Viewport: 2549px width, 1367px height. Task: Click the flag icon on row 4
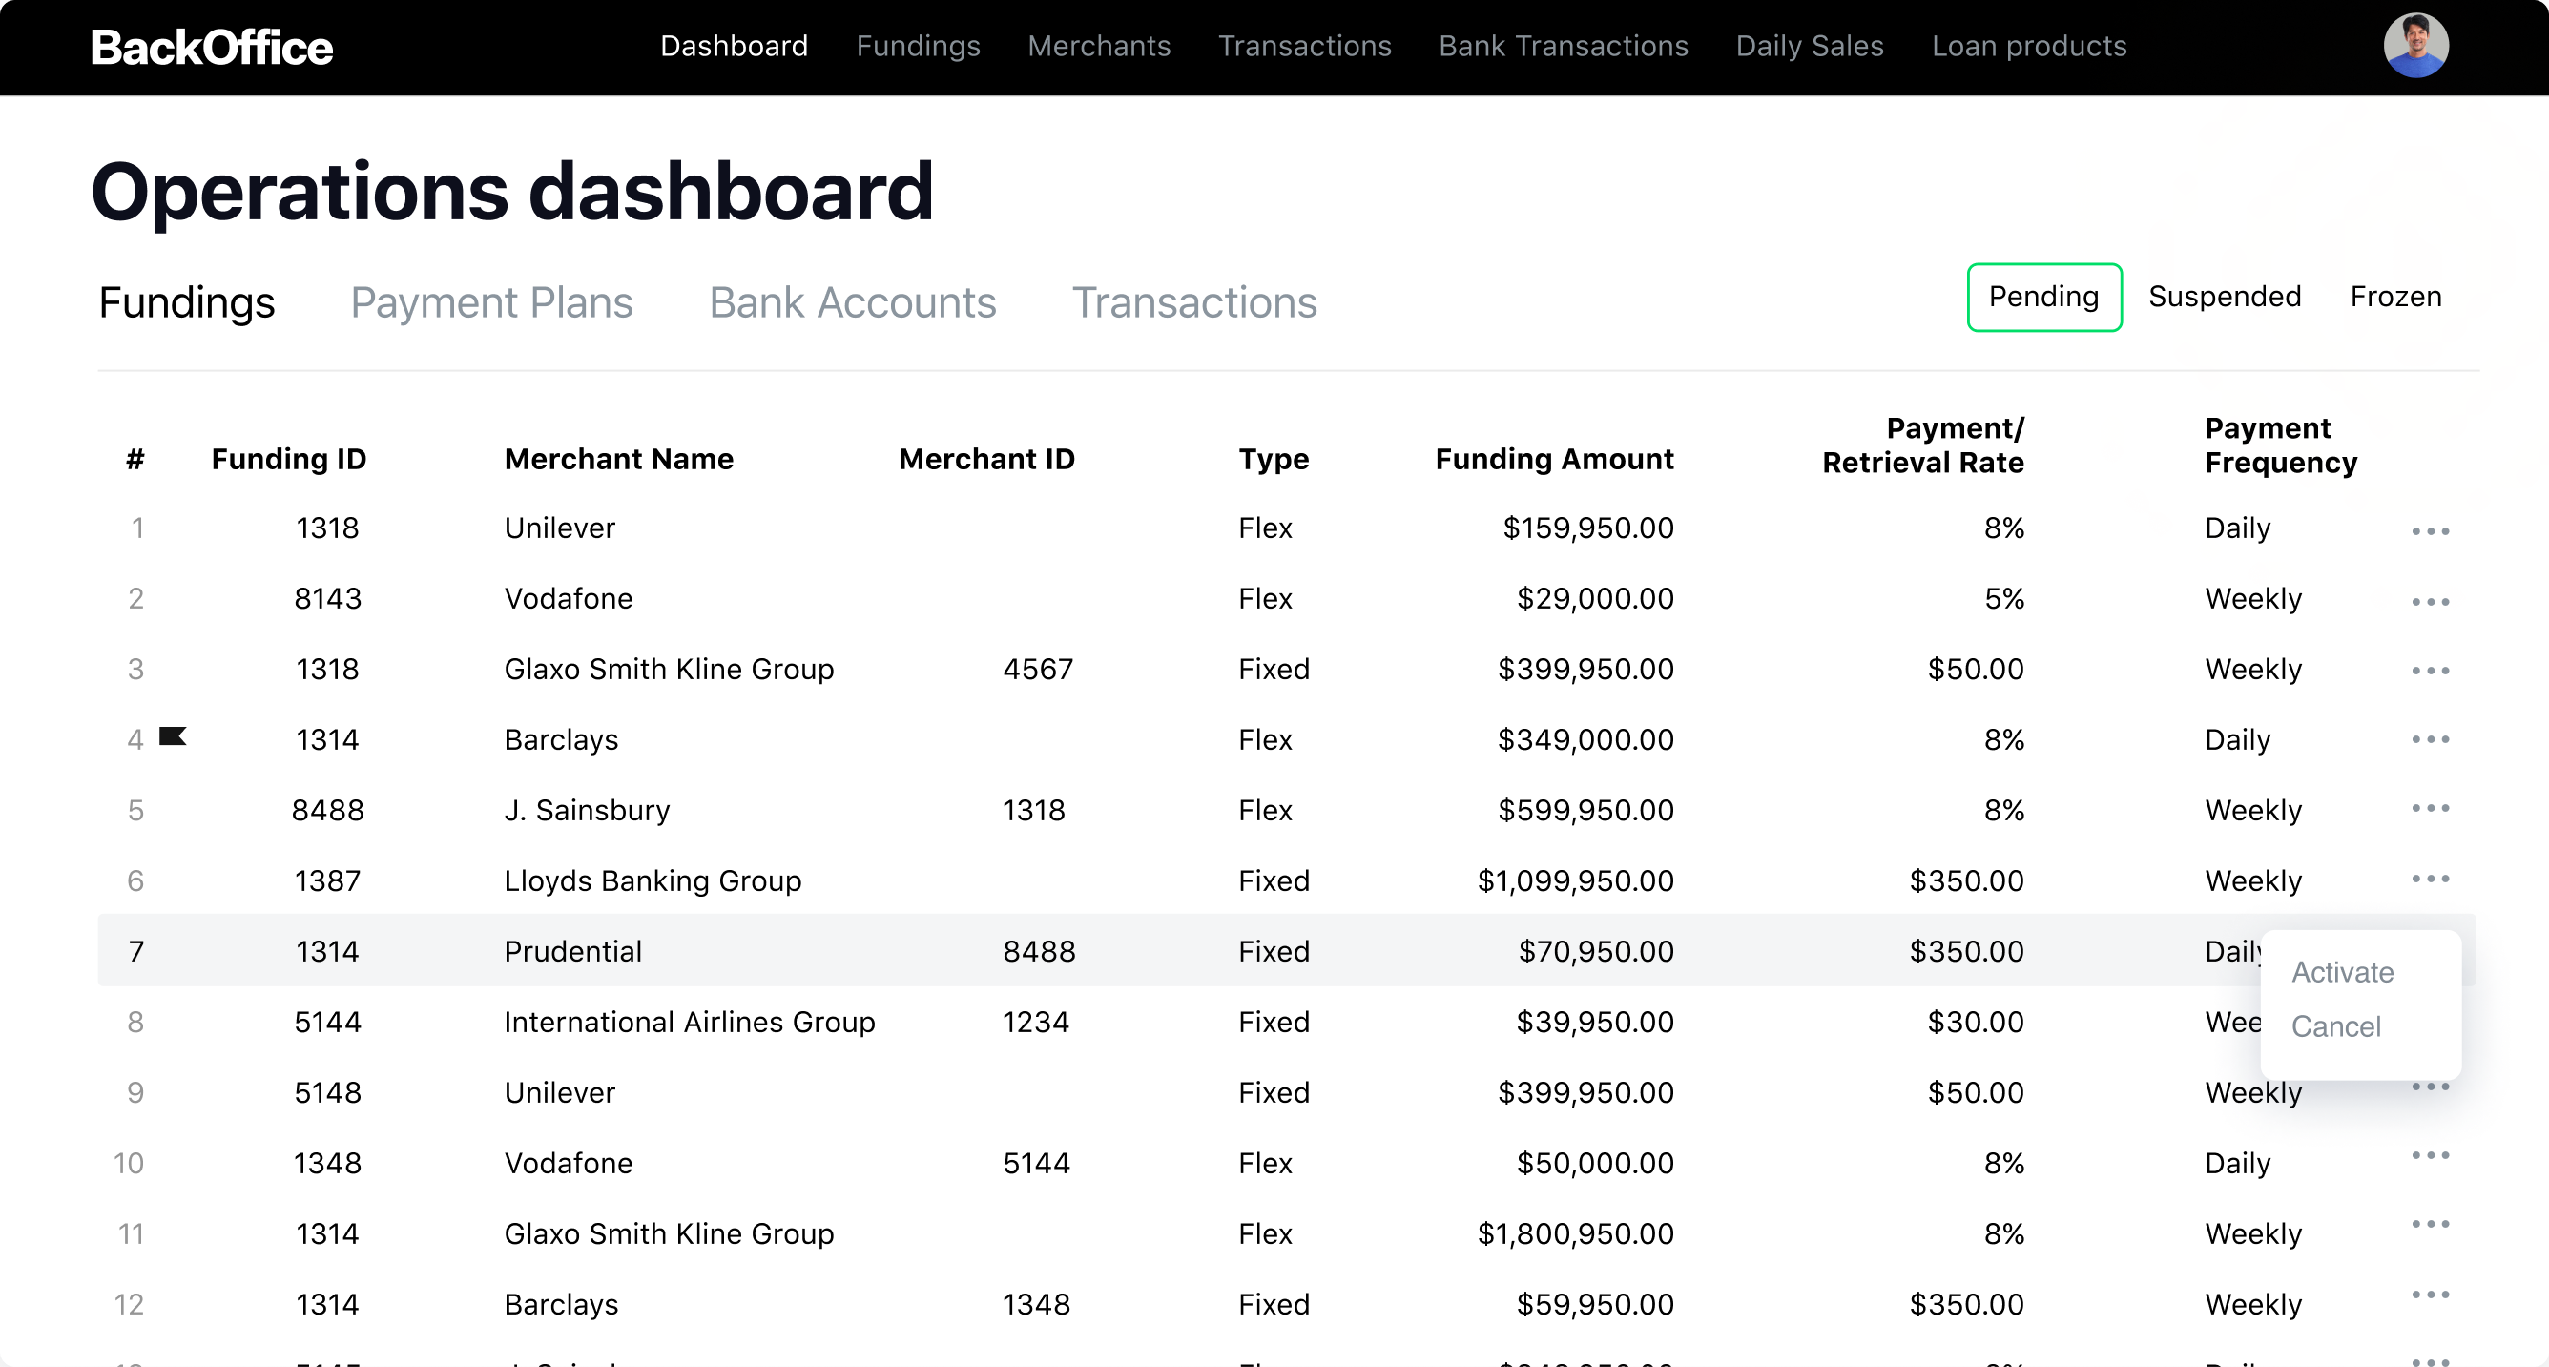click(x=172, y=735)
